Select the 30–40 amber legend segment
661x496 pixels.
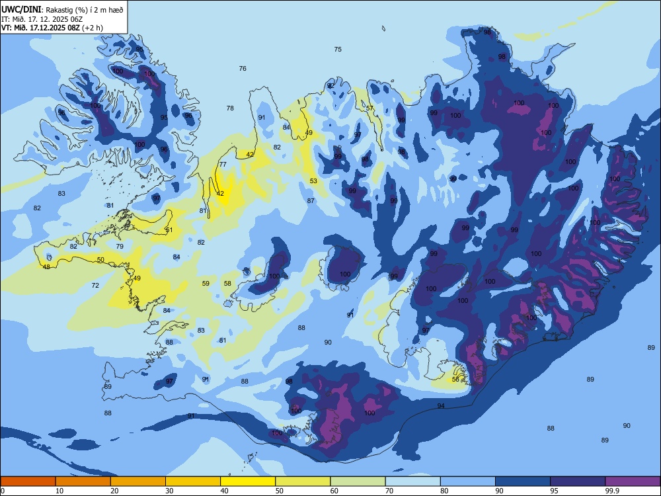click(193, 481)
